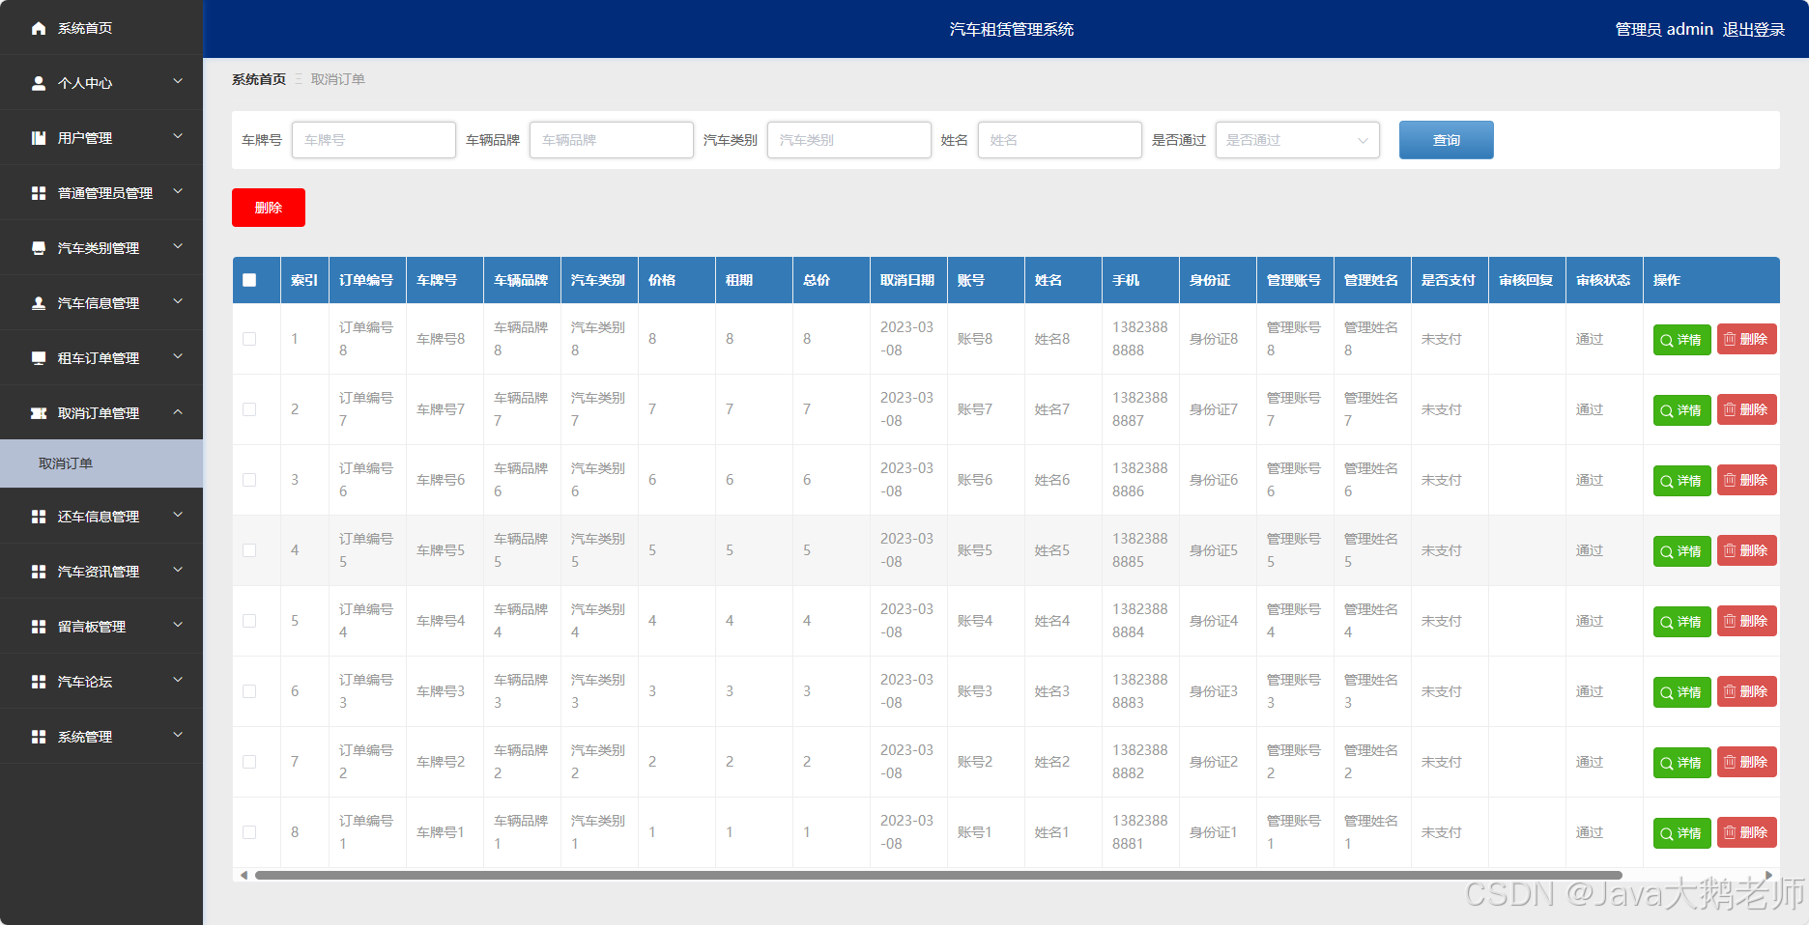Open 详情 for the 账号7 row
The height and width of the screenshot is (925, 1809).
tap(1681, 410)
